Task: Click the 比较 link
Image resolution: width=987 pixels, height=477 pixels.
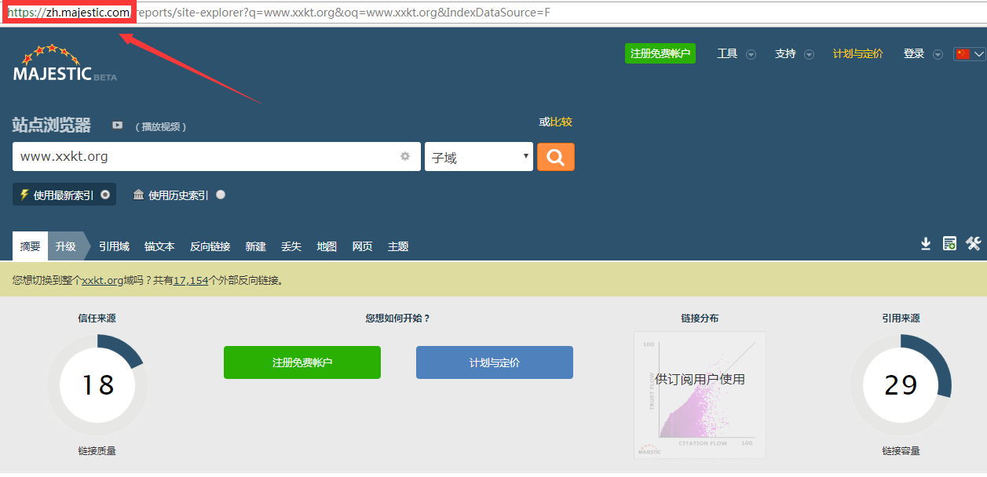Action: [x=561, y=122]
